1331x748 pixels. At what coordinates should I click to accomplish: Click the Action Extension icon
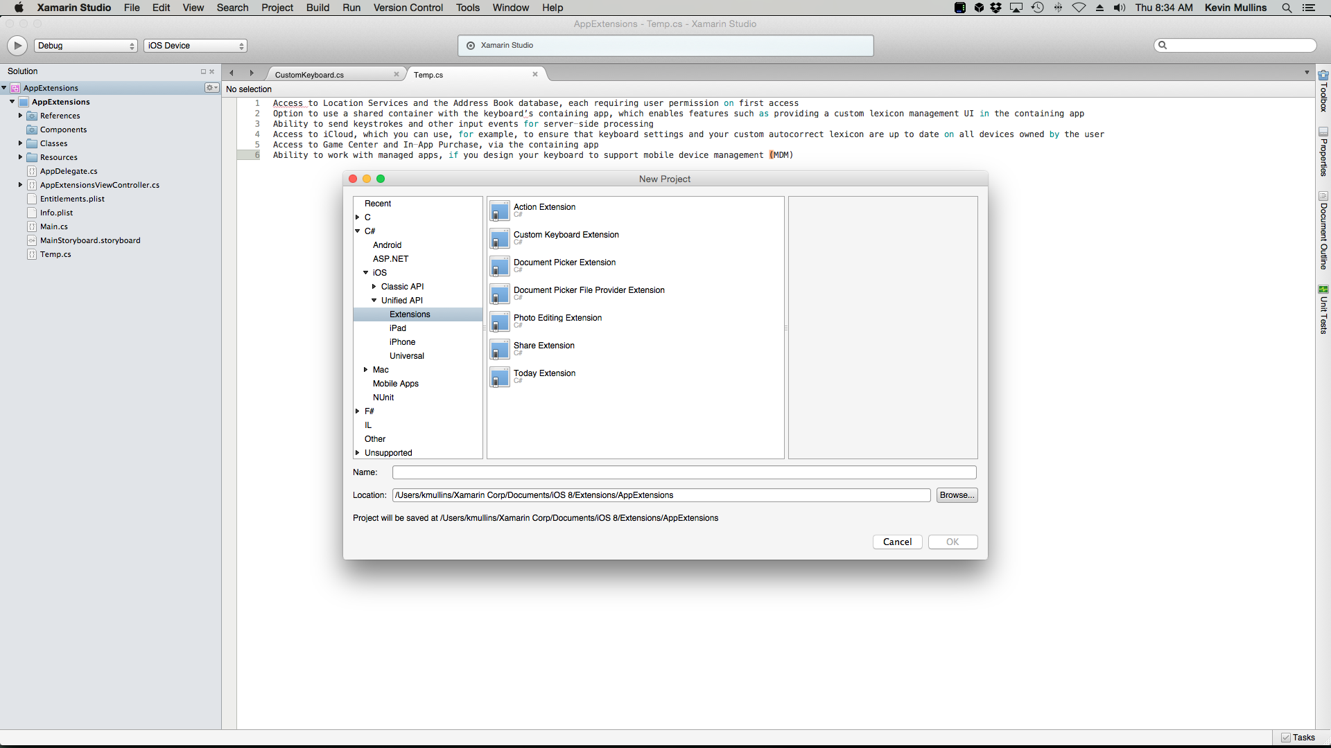[499, 210]
